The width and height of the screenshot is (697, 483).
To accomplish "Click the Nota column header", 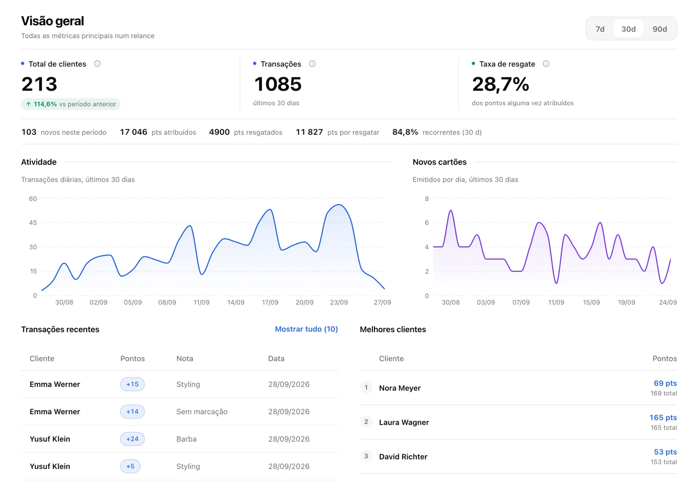I will point(185,358).
